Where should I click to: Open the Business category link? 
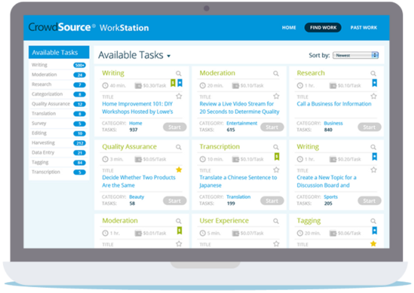point(333,123)
